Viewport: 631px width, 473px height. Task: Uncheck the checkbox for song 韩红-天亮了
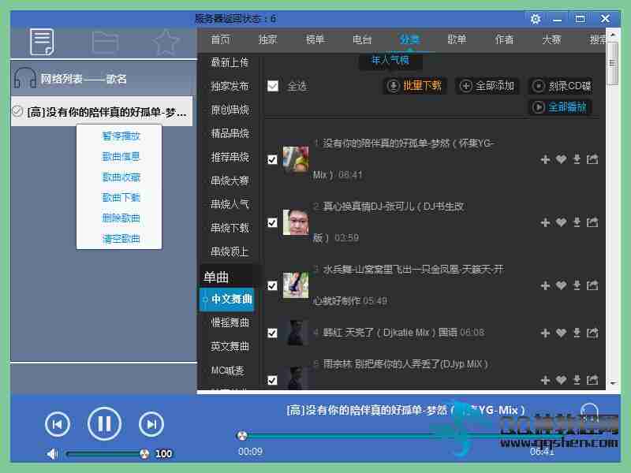[x=272, y=333]
